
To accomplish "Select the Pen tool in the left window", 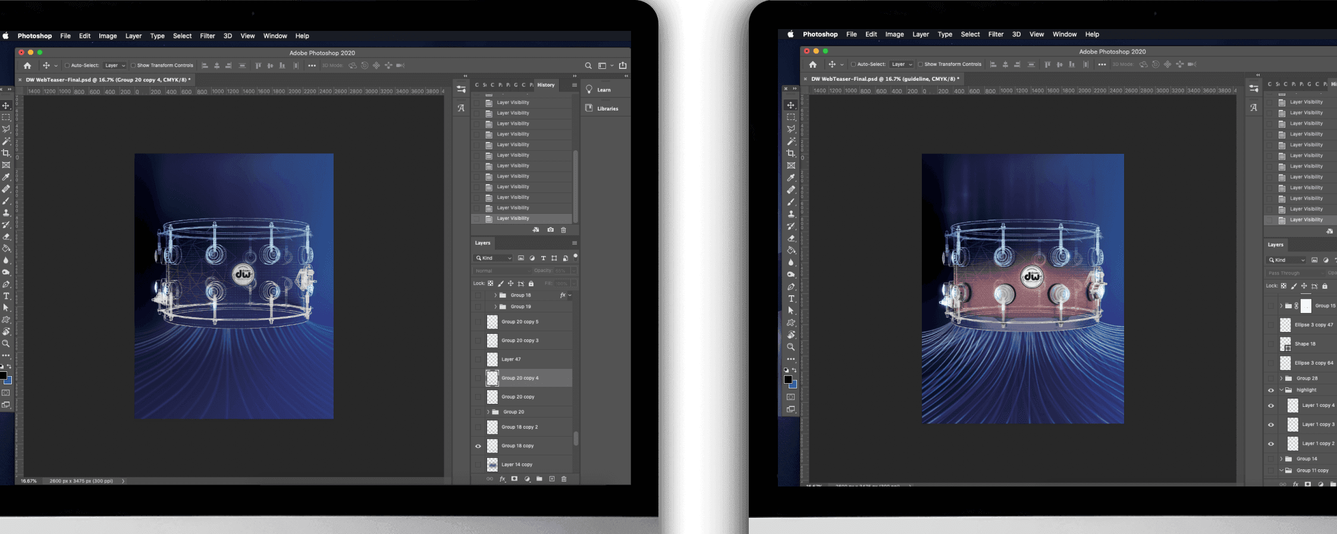I will point(6,284).
